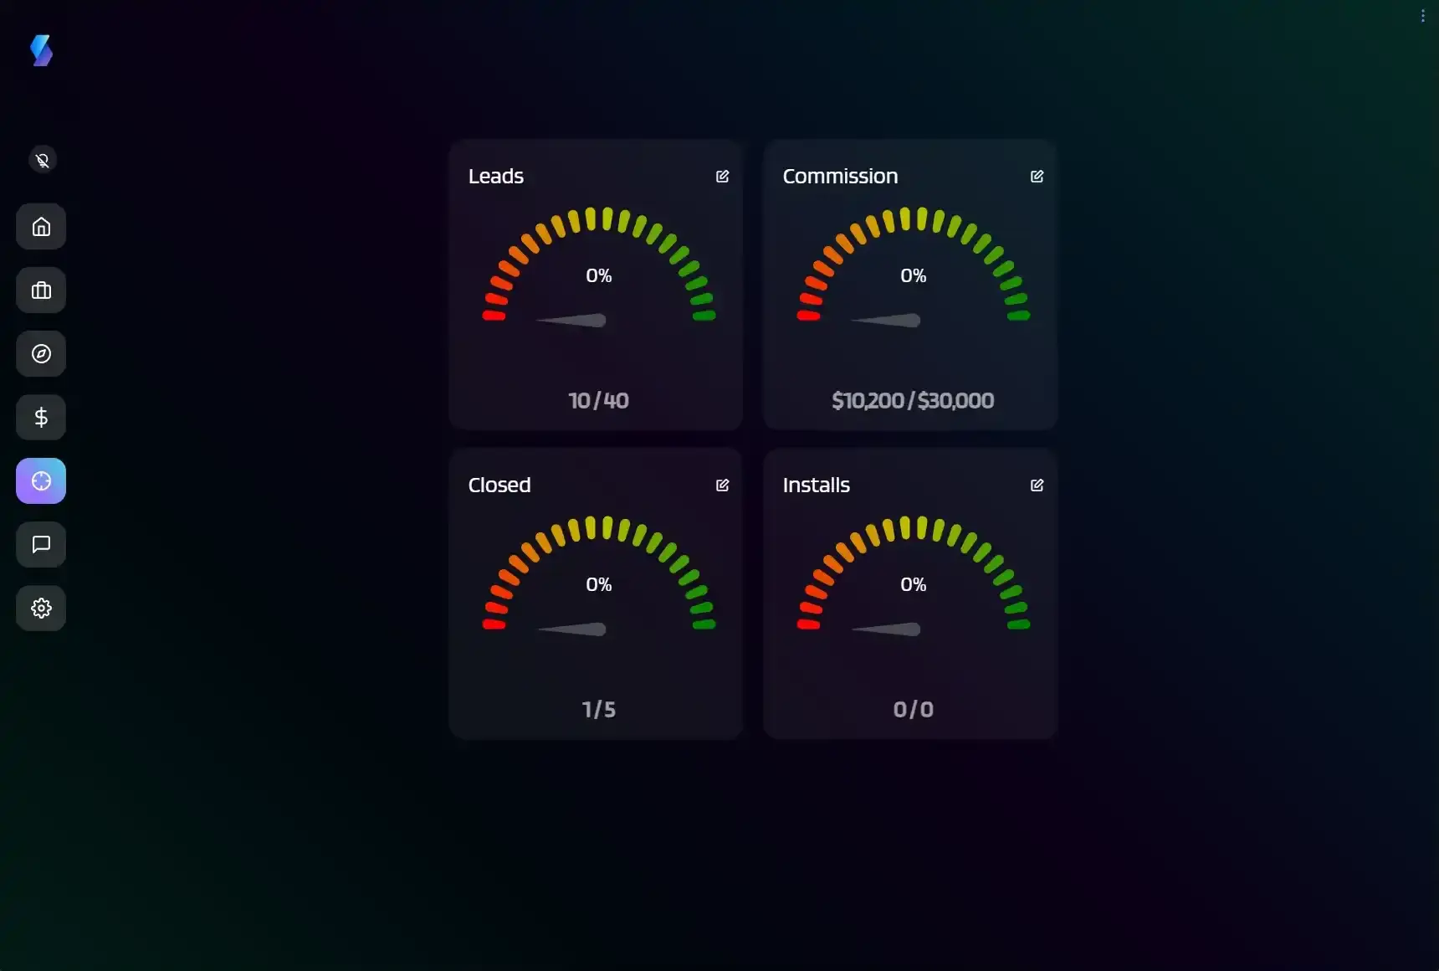Click the Closed gauge meter

point(599,577)
